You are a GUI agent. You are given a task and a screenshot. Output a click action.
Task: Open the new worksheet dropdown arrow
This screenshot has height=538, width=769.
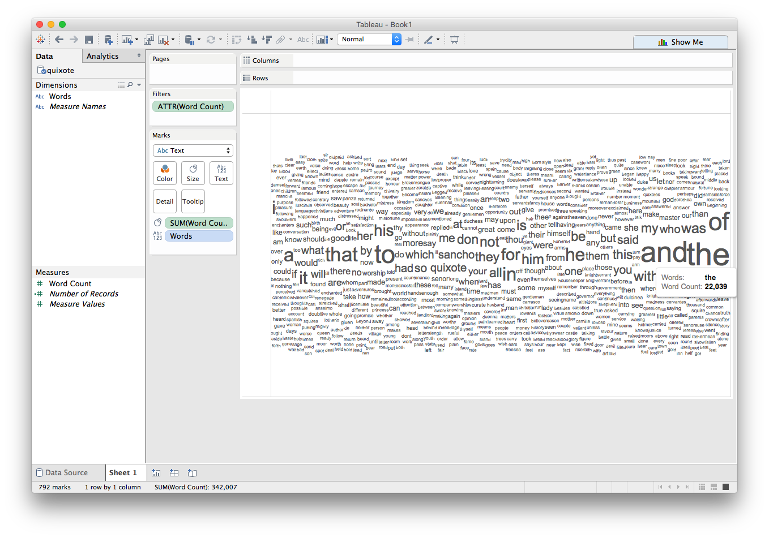tap(136, 40)
